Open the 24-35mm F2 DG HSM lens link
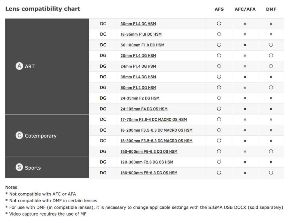The image size is (289, 221). 140,98
